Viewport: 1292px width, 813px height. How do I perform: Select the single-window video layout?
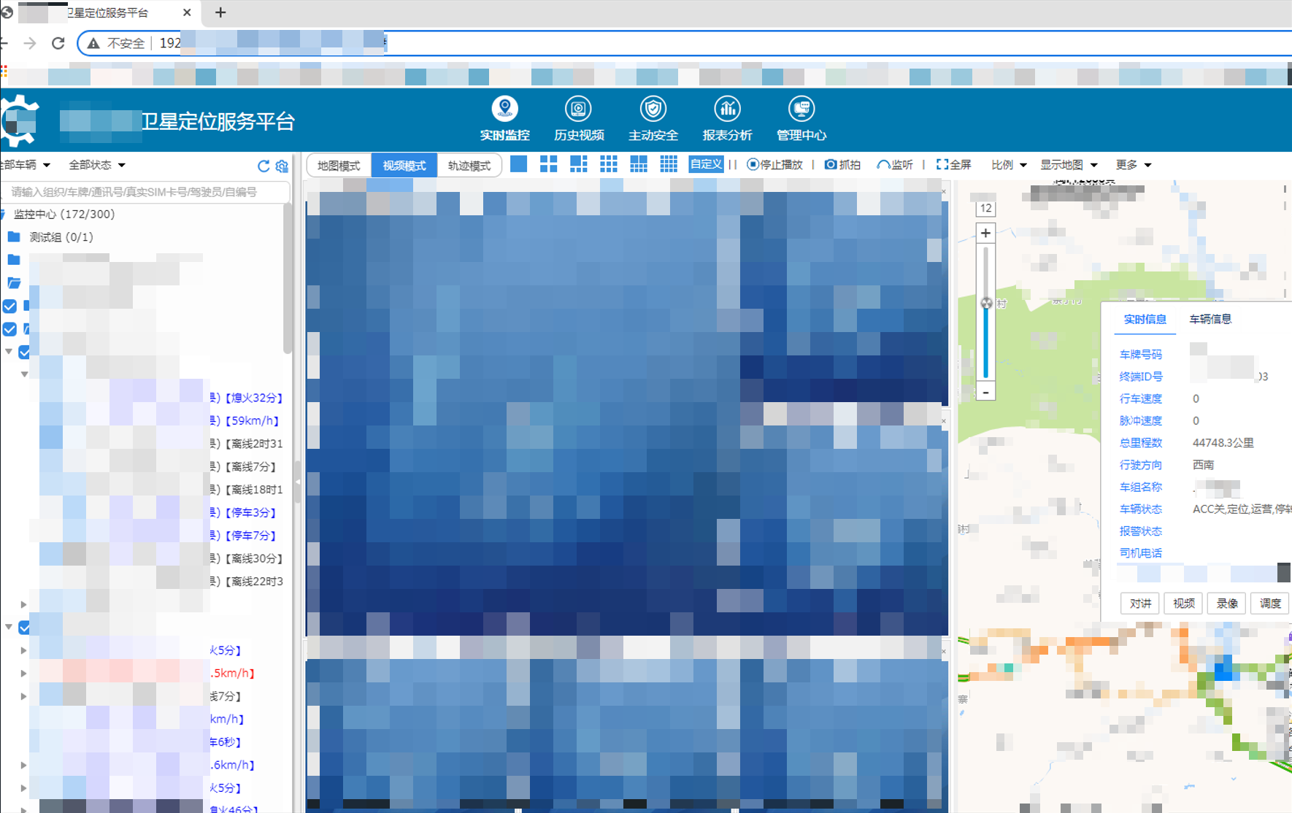point(518,164)
